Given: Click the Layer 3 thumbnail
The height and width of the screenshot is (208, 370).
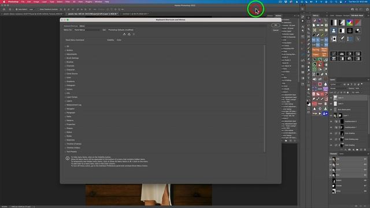Looking at the screenshot, I should [x=335, y=98].
